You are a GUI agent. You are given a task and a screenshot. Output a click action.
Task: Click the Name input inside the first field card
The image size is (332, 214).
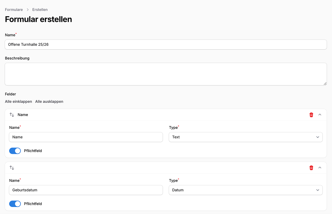point(86,137)
